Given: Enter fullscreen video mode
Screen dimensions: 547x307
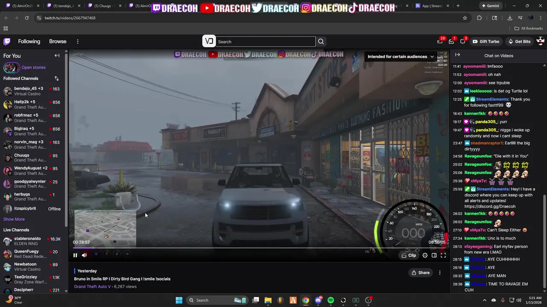Looking at the screenshot, I should [x=443, y=255].
